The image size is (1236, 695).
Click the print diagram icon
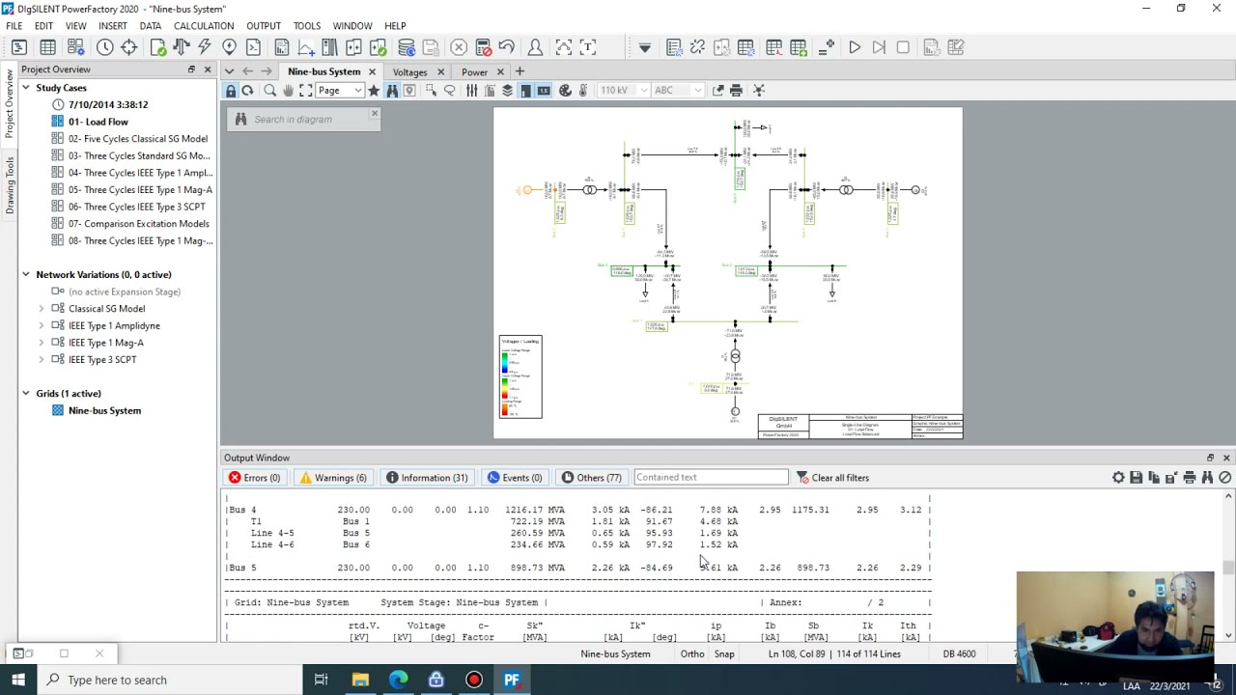coord(736,91)
